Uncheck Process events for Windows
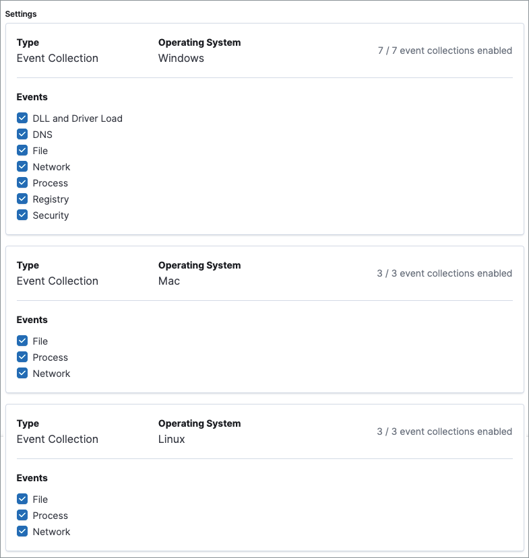529x558 pixels. click(x=22, y=183)
